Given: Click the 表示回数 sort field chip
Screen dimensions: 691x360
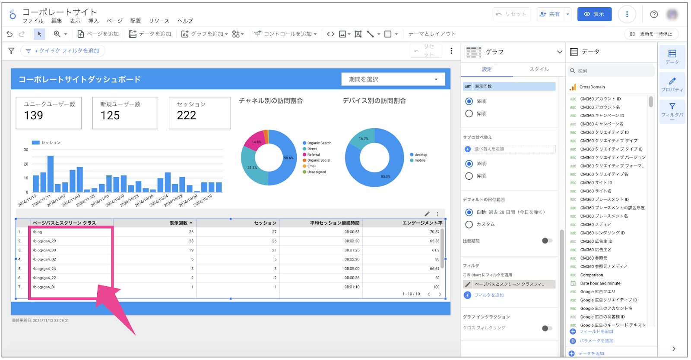Looking at the screenshot, I should pyautogui.click(x=509, y=87).
